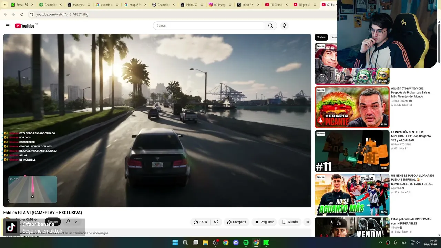Open the Aguzakd channel link

tap(396, 188)
